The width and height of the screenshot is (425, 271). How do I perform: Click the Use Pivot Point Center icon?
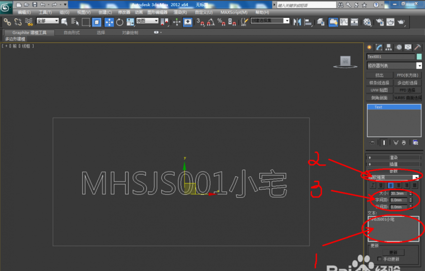[165, 22]
